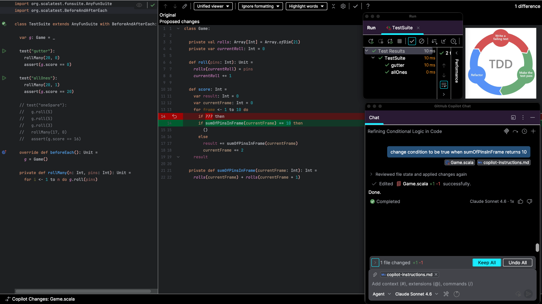Screen dimensions: 542x304
Task: Open Copilot chat history clock icon
Action: tap(524, 131)
